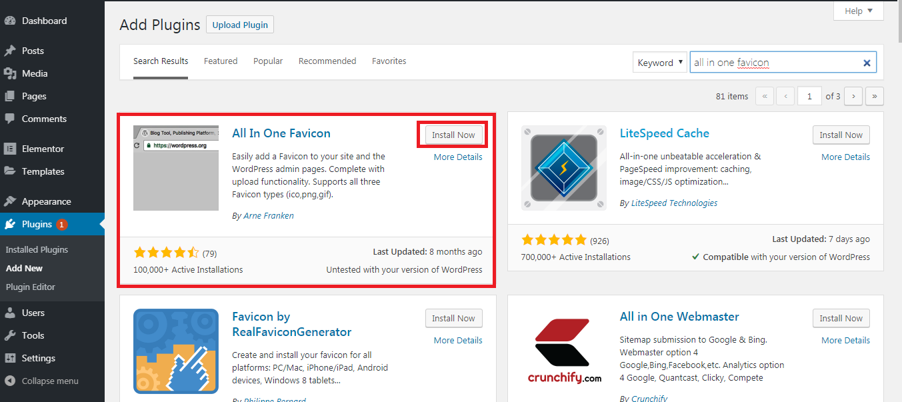Switch to Search Results tab
Screen dimensions: 902x402
click(x=161, y=61)
